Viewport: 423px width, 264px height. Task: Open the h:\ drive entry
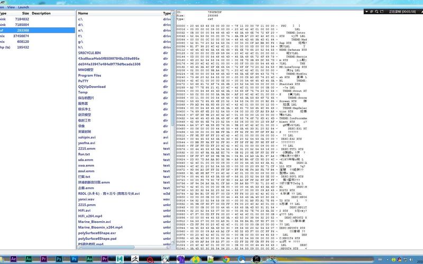coord(80,48)
